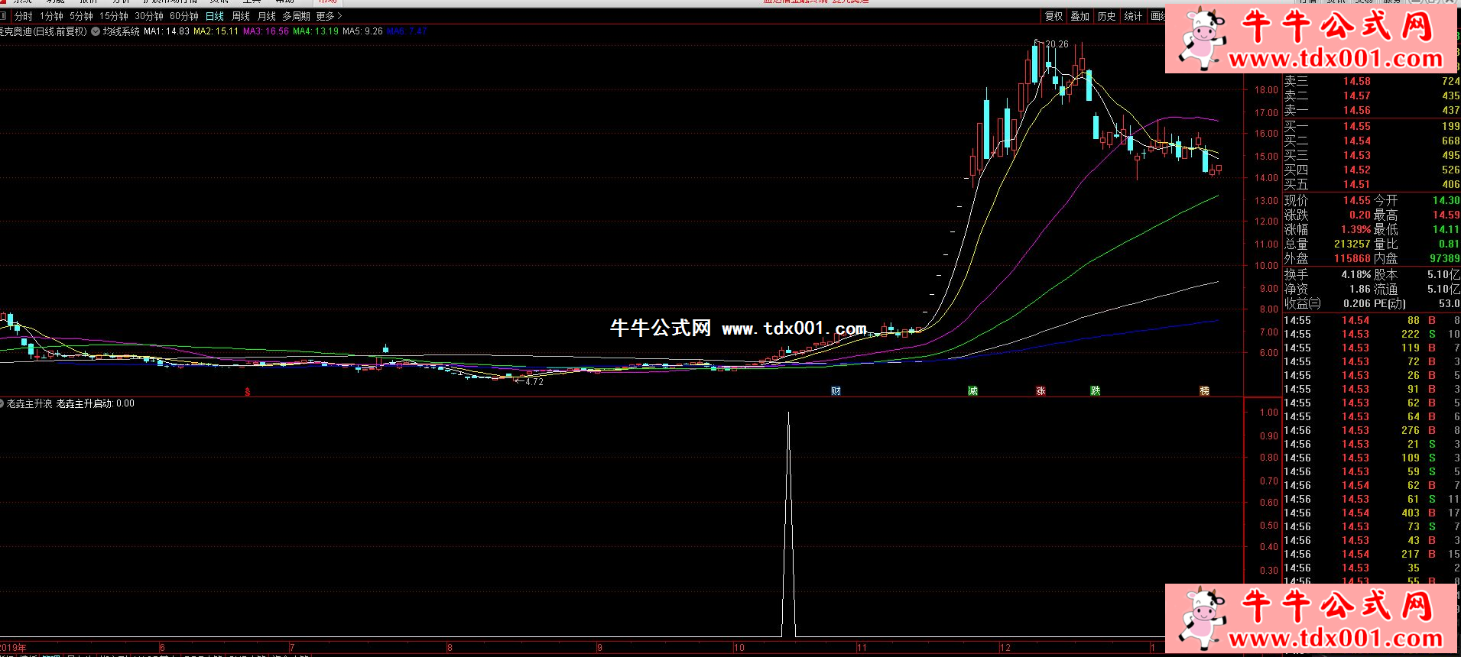The width and height of the screenshot is (1461, 657).
Task: Click the 减 info marker icon
Action: 972,391
